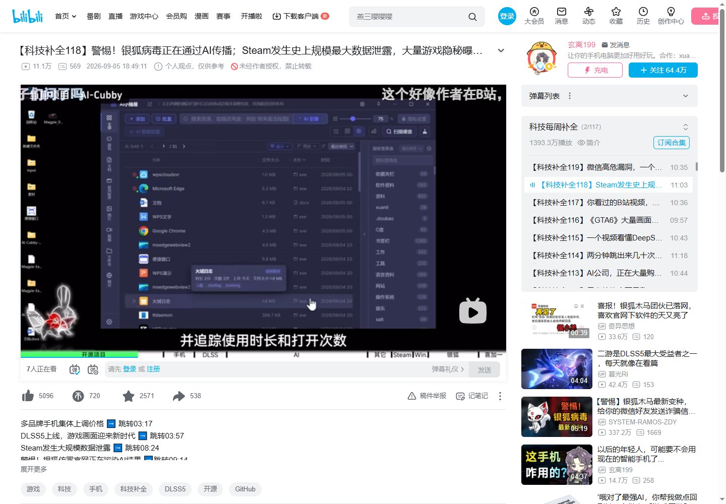Open the 首页 dropdown menu

click(66, 16)
